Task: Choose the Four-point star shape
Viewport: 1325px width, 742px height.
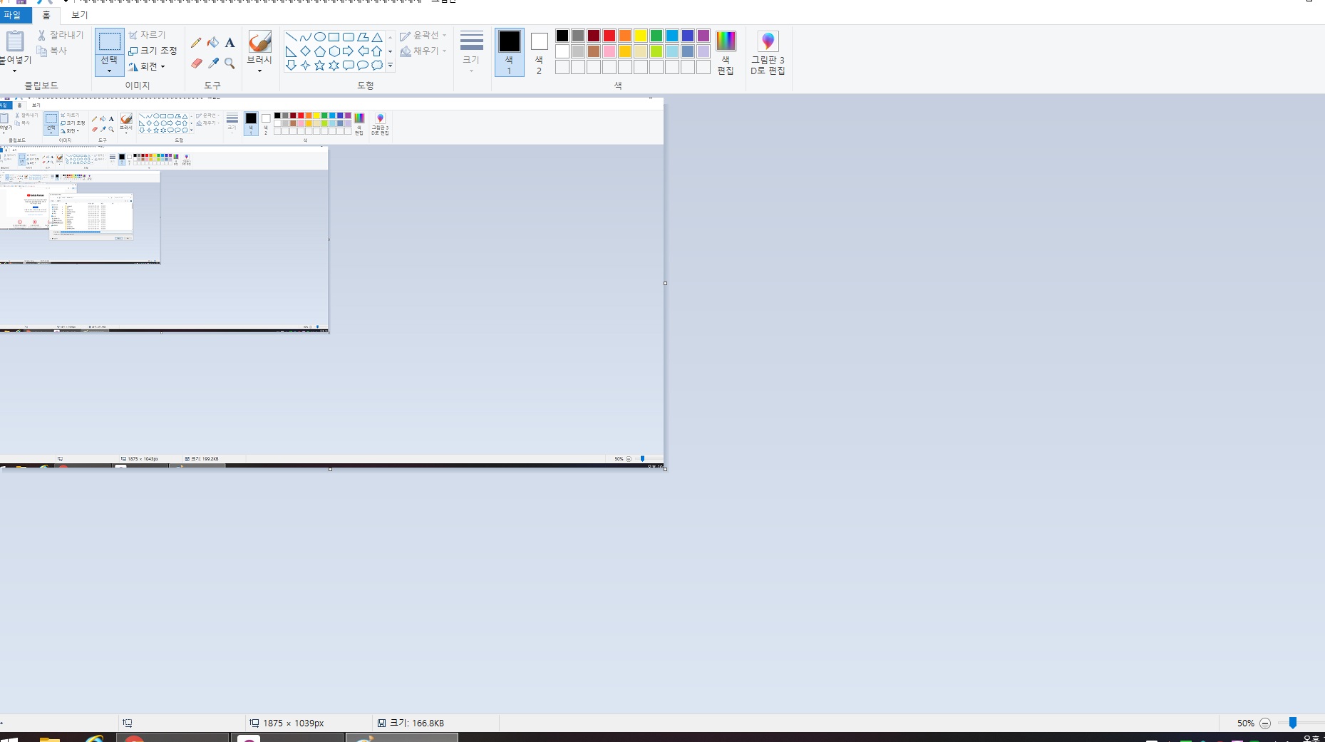Action: pyautogui.click(x=305, y=66)
